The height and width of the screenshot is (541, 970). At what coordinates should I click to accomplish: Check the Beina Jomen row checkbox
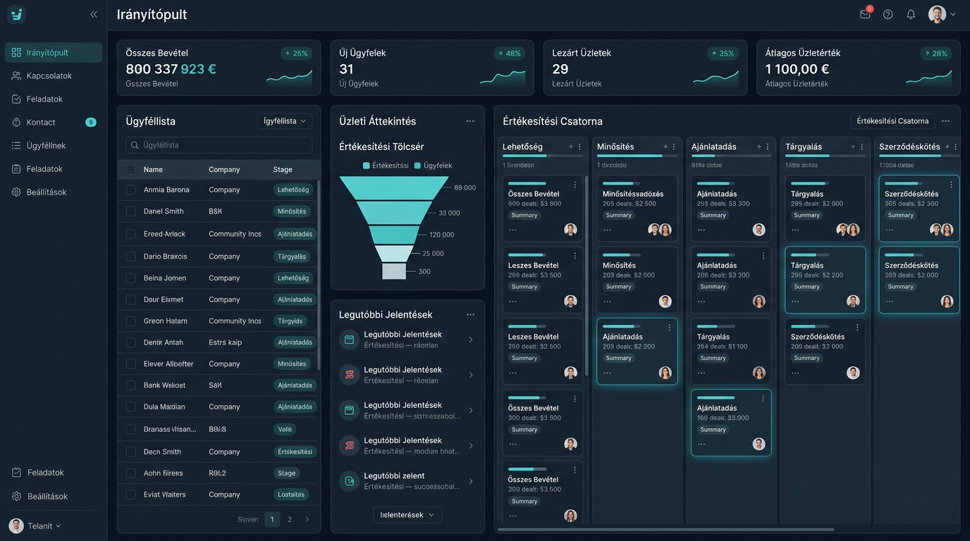(130, 278)
